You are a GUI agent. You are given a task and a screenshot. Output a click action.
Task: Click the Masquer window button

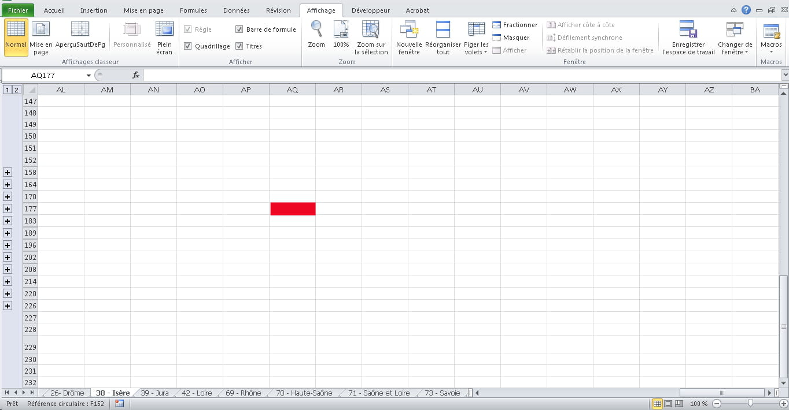click(x=511, y=38)
